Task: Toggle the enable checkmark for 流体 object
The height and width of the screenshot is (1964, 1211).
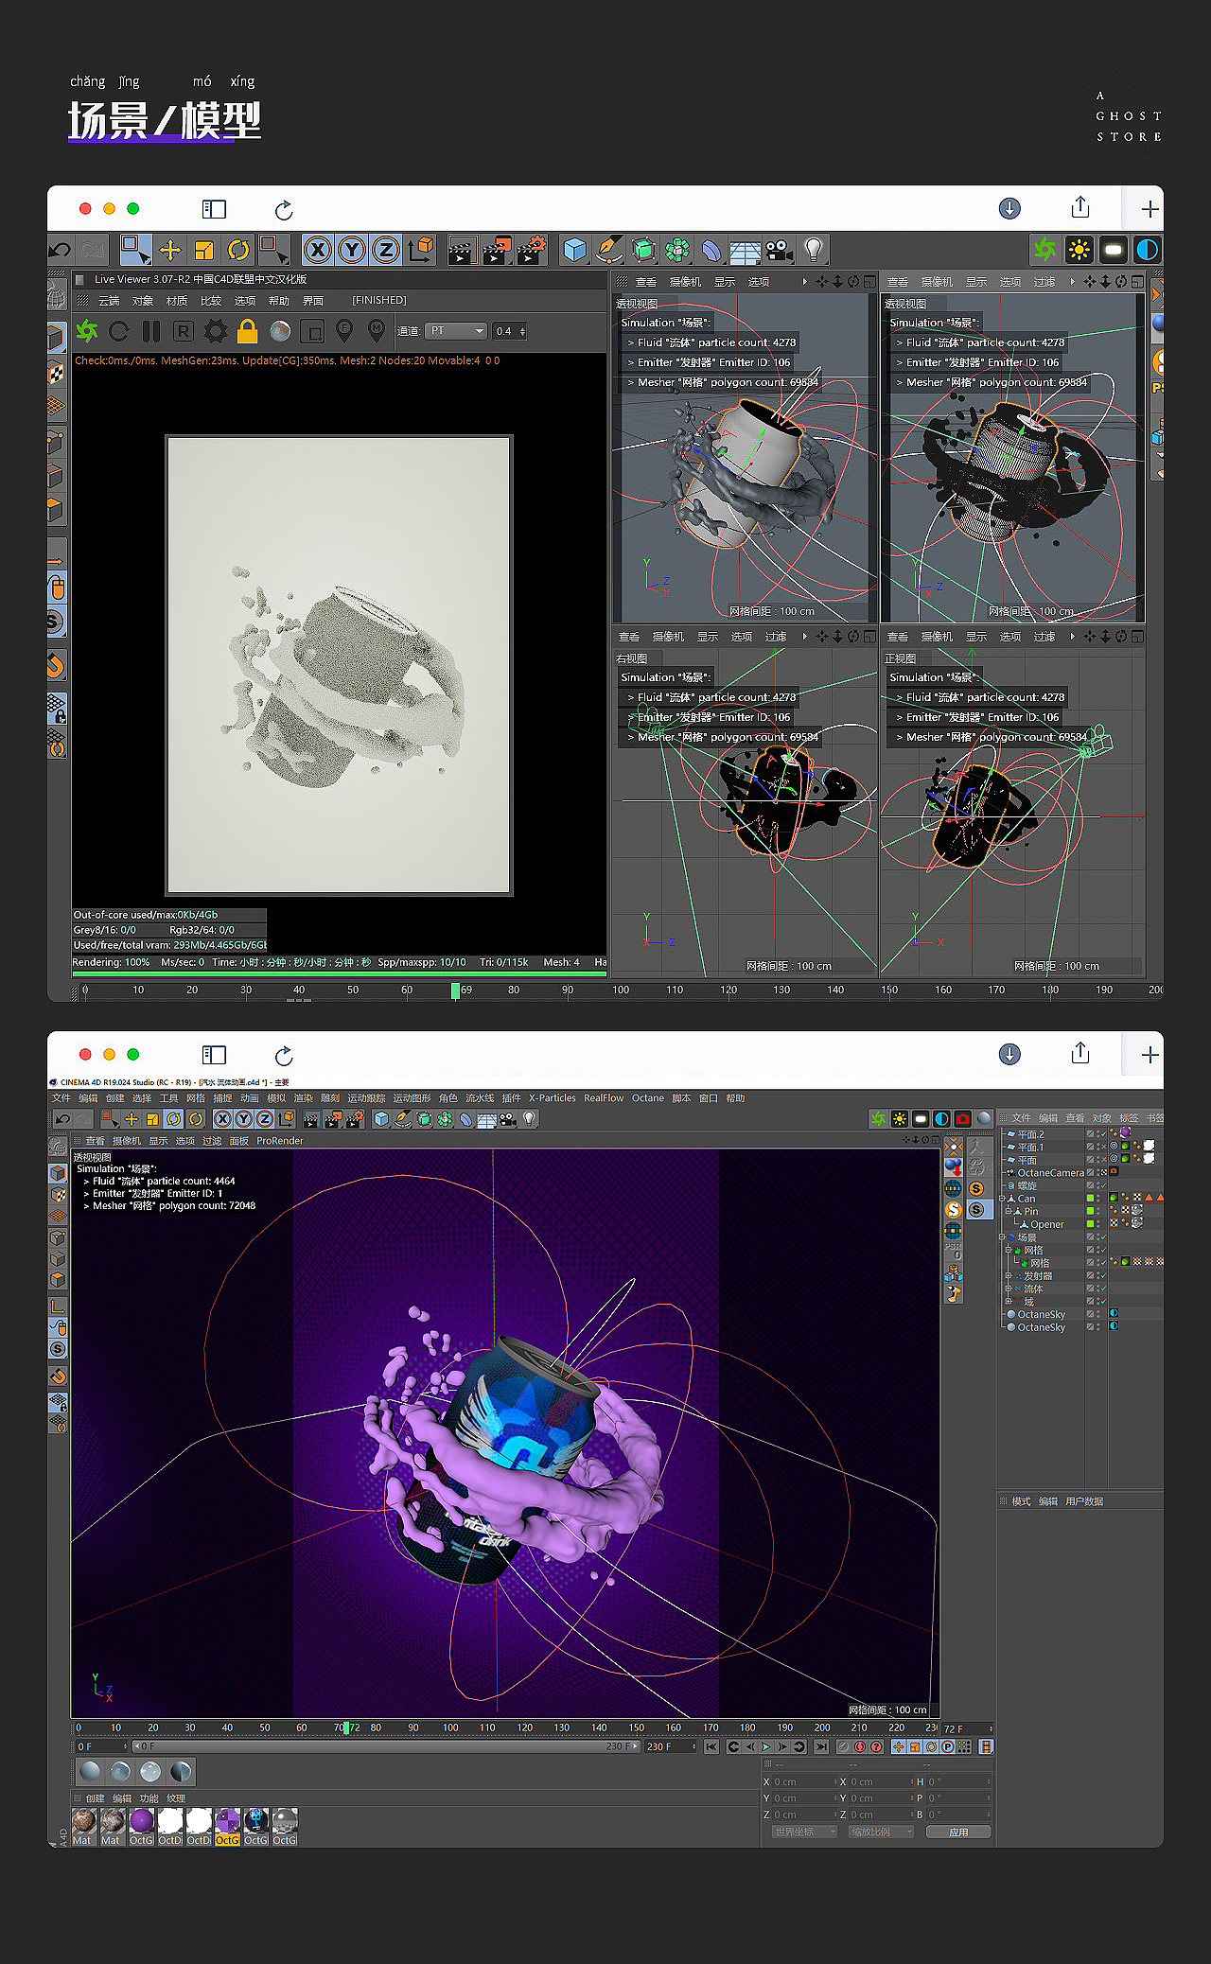Action: tap(1102, 1289)
